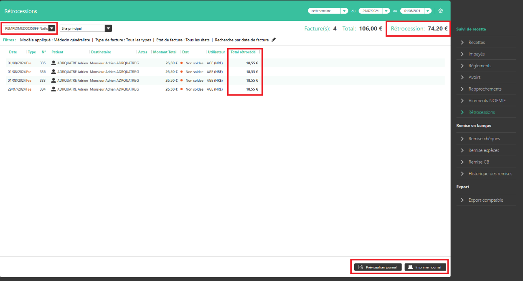This screenshot has height=281, width=523.
Task: Click the chevron icon next to Recettes
Action: [462, 43]
